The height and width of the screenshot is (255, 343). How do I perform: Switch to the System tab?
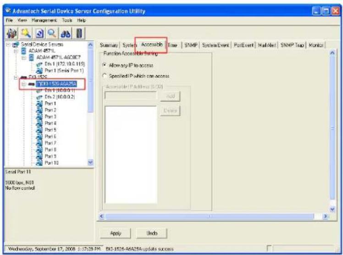coord(128,45)
